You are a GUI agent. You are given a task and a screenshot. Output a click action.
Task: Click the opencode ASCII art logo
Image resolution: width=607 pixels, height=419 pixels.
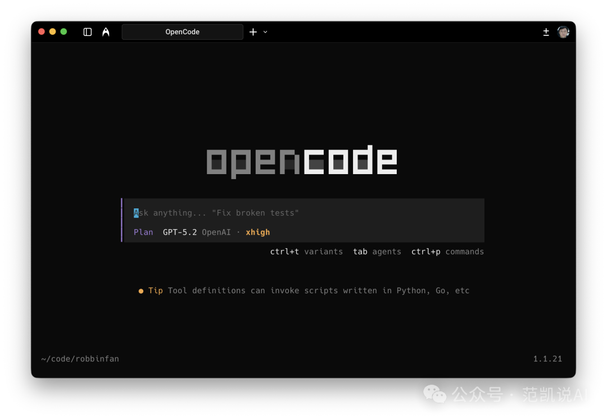point(302,160)
